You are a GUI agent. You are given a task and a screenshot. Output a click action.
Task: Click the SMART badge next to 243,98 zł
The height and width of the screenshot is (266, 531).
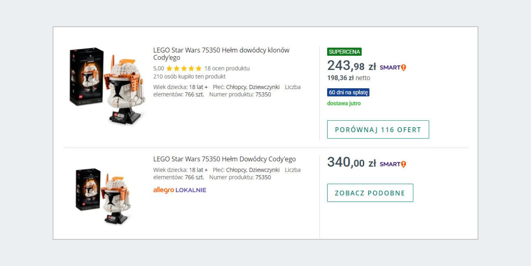pyautogui.click(x=392, y=67)
